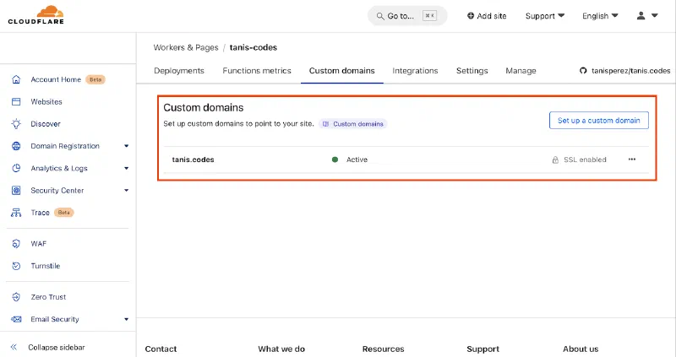Click Set up a custom domain button
676x357 pixels.
click(x=599, y=121)
